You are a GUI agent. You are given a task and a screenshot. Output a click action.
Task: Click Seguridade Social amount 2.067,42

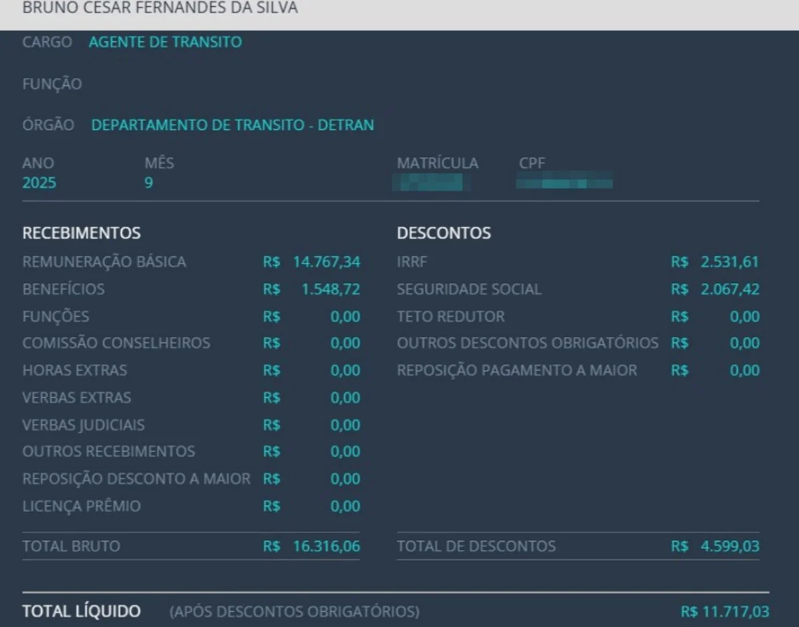tap(729, 290)
